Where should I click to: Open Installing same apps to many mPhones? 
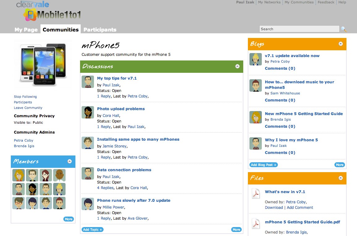138,139
